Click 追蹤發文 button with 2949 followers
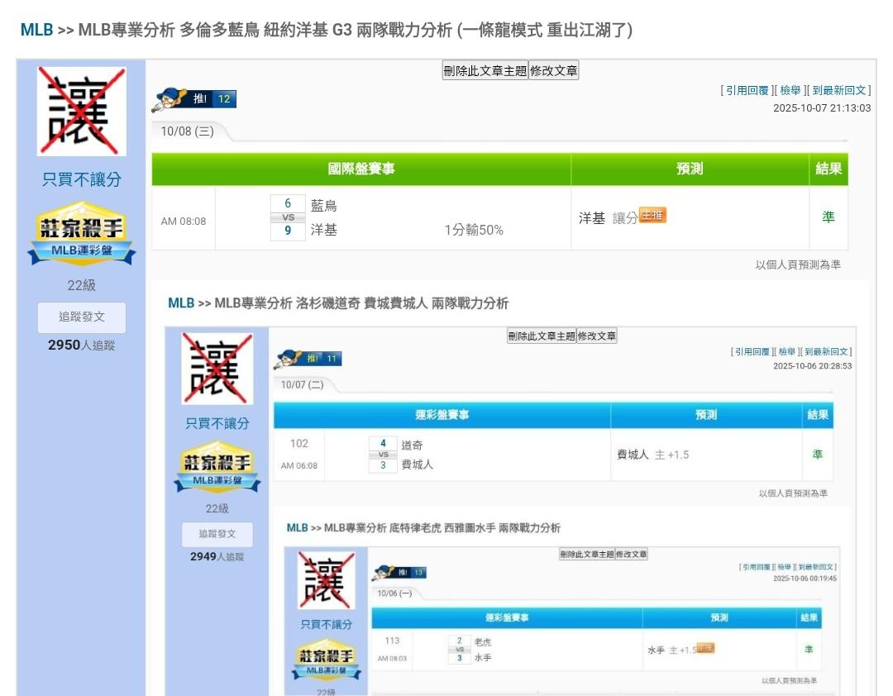The height and width of the screenshot is (696, 893). (x=217, y=534)
